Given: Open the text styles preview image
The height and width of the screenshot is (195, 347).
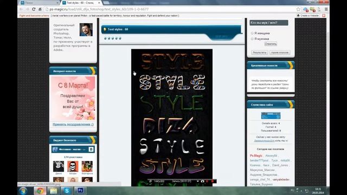Looking at the screenshot, I should pos(172,117).
